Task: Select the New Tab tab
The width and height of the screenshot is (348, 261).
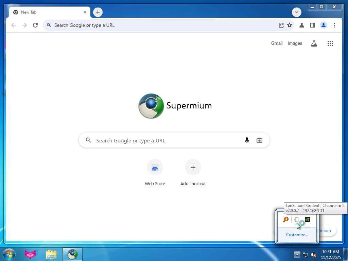Action: click(50, 12)
